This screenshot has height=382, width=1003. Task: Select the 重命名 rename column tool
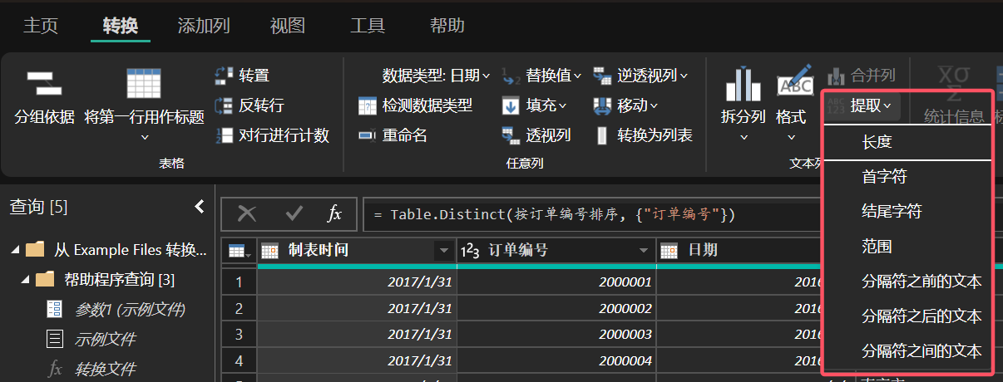coord(393,135)
